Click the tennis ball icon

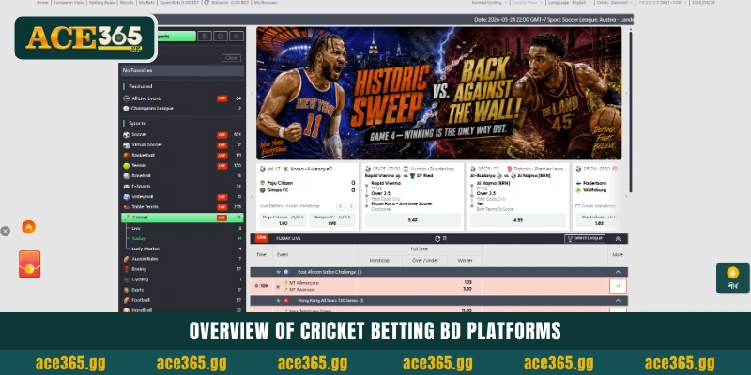pyautogui.click(x=127, y=166)
